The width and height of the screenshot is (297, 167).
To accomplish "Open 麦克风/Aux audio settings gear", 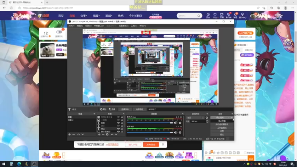I will tap(180, 123).
